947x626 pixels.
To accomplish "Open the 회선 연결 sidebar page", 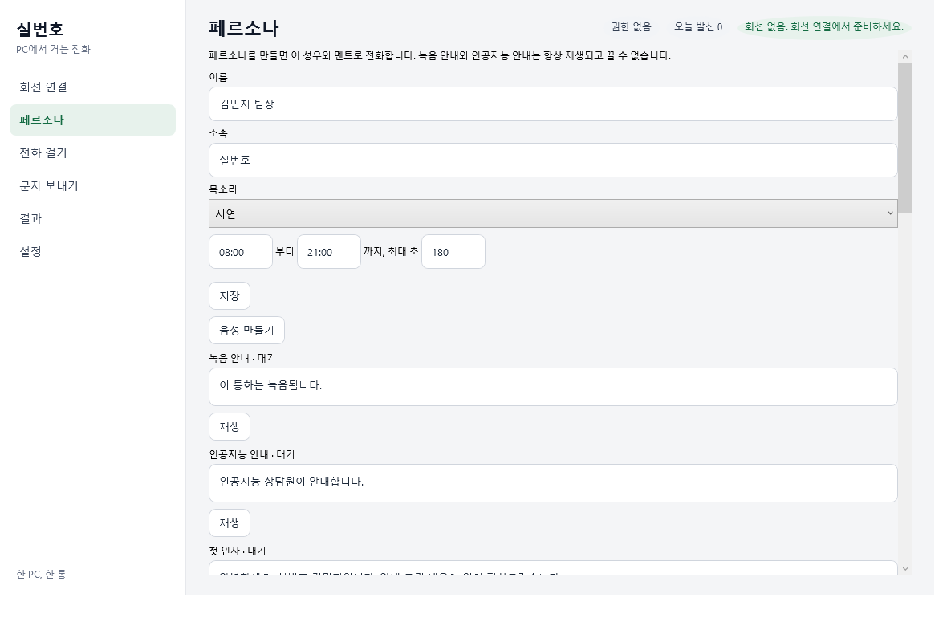I will [x=92, y=87].
